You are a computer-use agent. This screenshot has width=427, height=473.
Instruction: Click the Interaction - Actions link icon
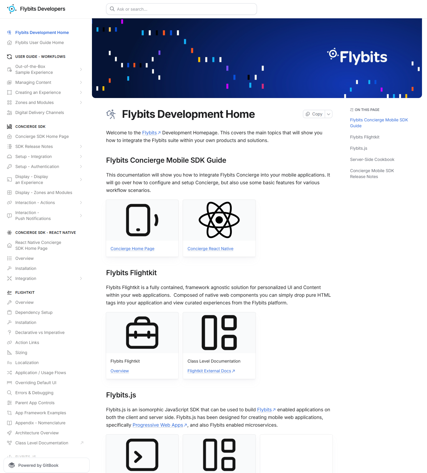[9, 203]
